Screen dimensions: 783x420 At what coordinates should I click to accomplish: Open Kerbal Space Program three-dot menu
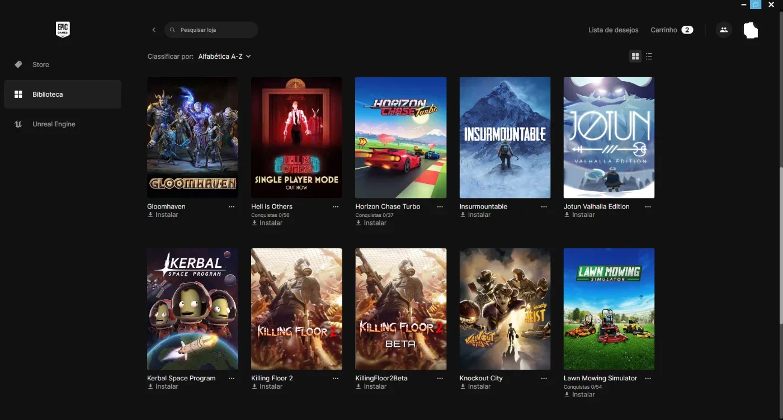pos(232,379)
